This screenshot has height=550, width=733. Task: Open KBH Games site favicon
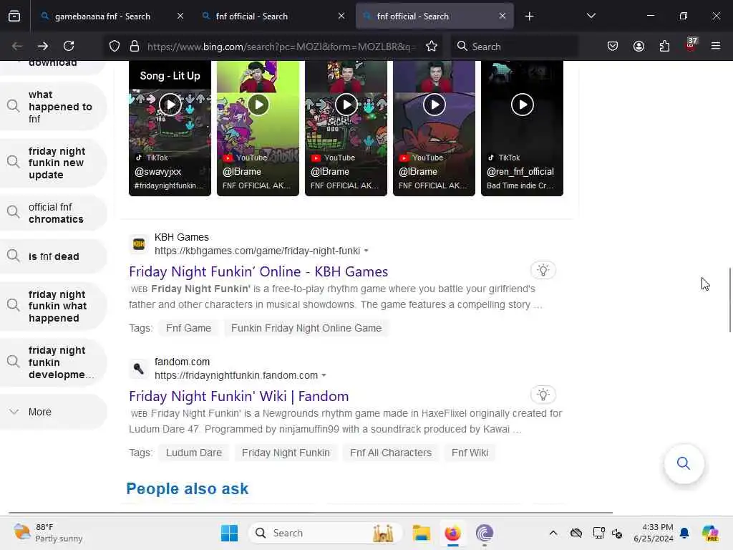tap(139, 244)
